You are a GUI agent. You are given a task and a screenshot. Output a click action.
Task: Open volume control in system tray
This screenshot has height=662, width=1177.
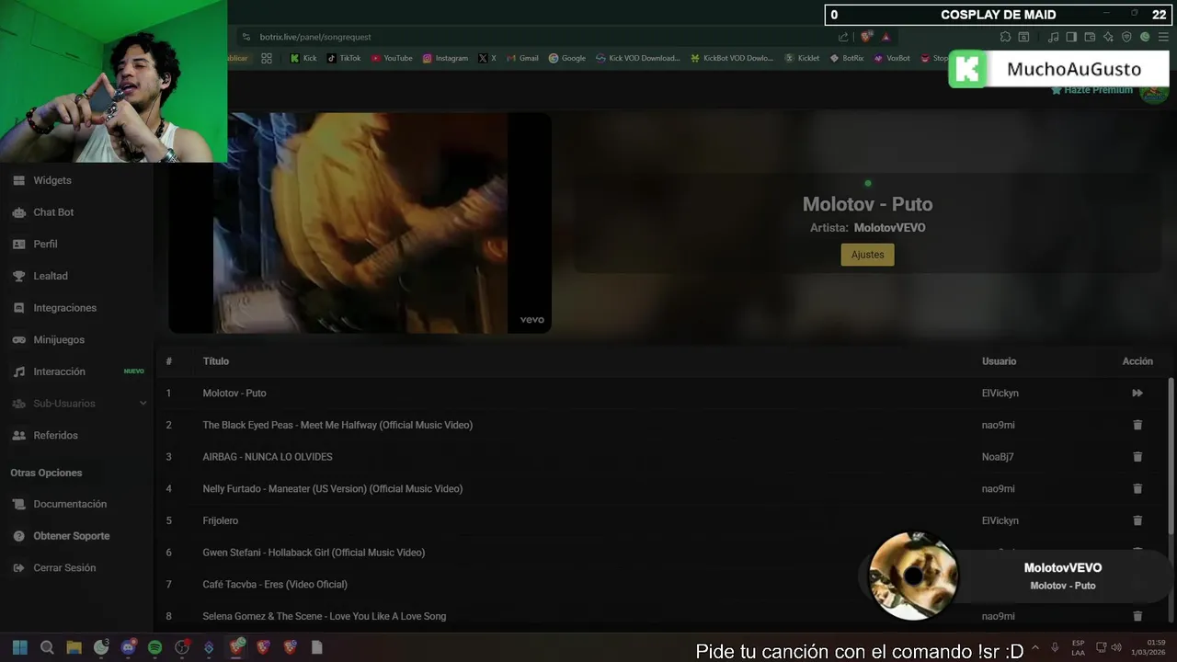[1118, 647]
